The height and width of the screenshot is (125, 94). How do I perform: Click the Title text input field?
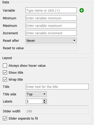click(57, 87)
